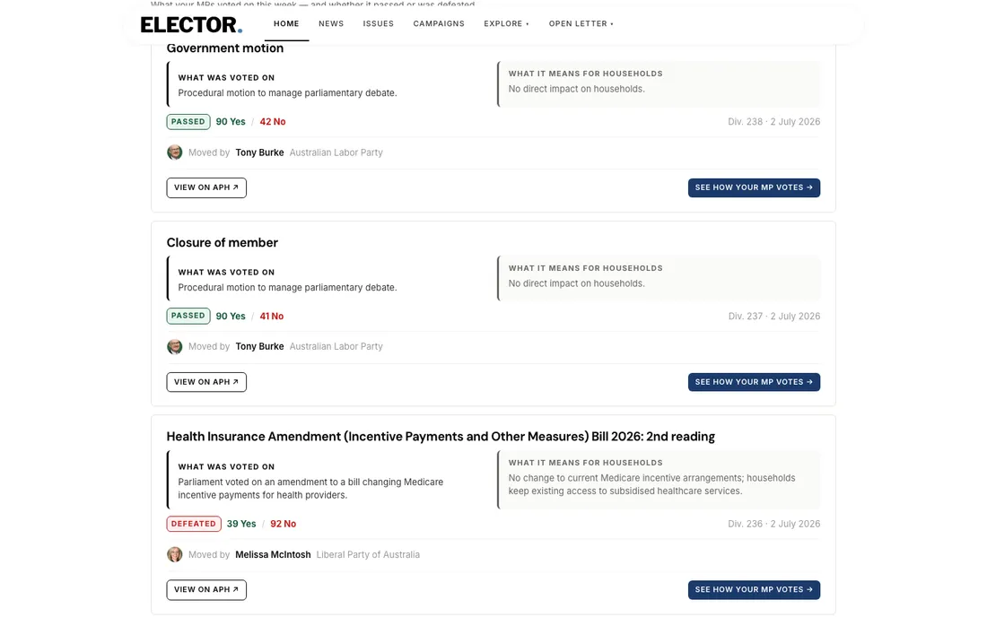
Task: Click the '42 No' vote count
Action: point(273,122)
